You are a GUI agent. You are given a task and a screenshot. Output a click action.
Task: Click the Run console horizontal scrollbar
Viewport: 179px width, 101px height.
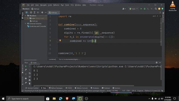tap(84, 86)
